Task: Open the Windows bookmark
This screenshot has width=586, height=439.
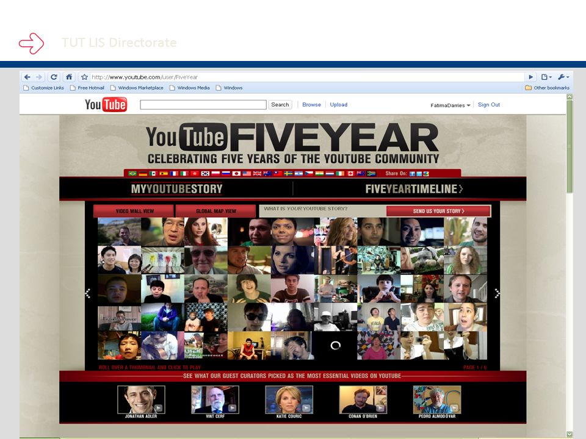Action: click(x=229, y=88)
